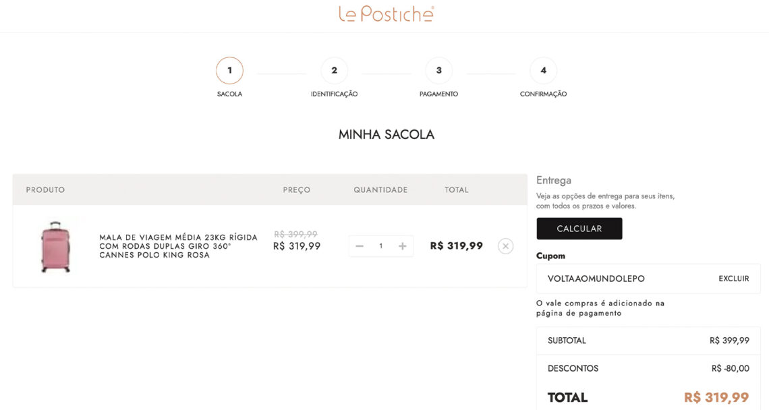Click the Produto column header
Image resolution: width=769 pixels, height=410 pixels.
[45, 190]
